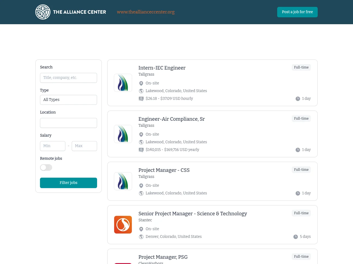Click clock icon on Project Manager - CSS card

coord(298,193)
